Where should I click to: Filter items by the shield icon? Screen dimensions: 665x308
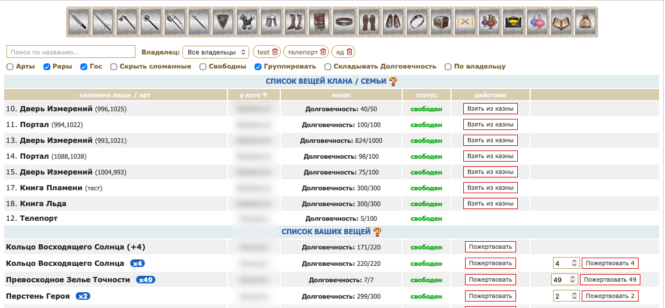pos(223,22)
